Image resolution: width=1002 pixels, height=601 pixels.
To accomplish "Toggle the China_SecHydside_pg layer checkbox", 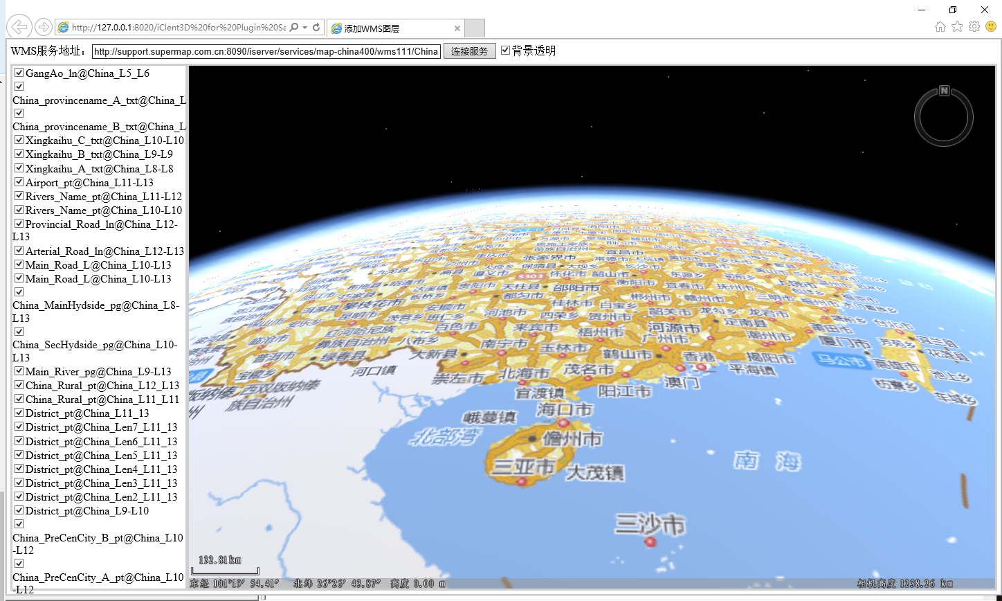I will [x=19, y=332].
